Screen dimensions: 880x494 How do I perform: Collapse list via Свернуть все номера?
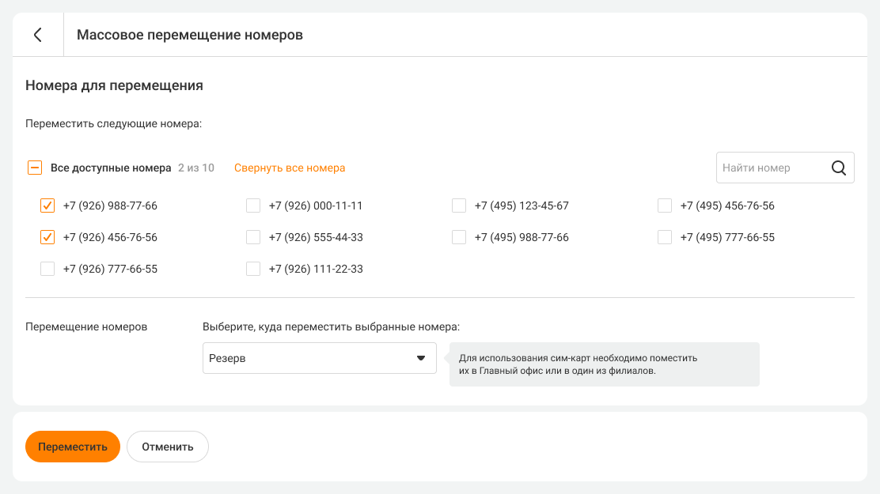coord(290,168)
